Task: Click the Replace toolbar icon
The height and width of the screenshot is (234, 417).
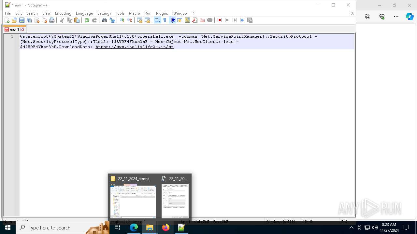Action: tap(112, 20)
